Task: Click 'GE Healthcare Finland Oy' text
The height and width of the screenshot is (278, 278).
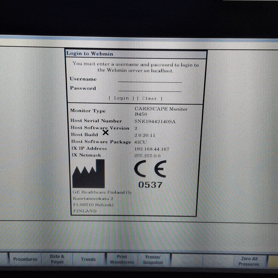Action: [x=102, y=192]
